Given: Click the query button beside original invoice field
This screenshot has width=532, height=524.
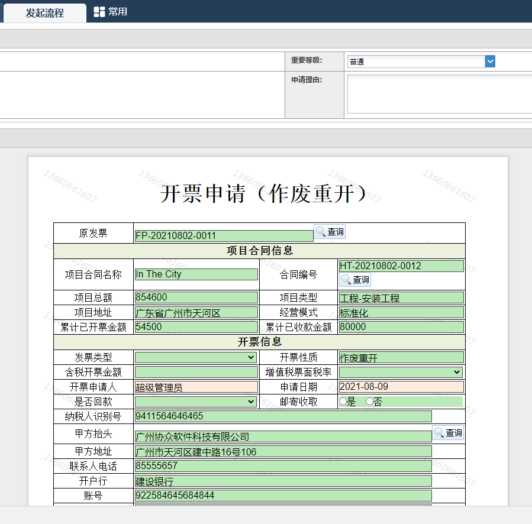Looking at the screenshot, I should 330,232.
